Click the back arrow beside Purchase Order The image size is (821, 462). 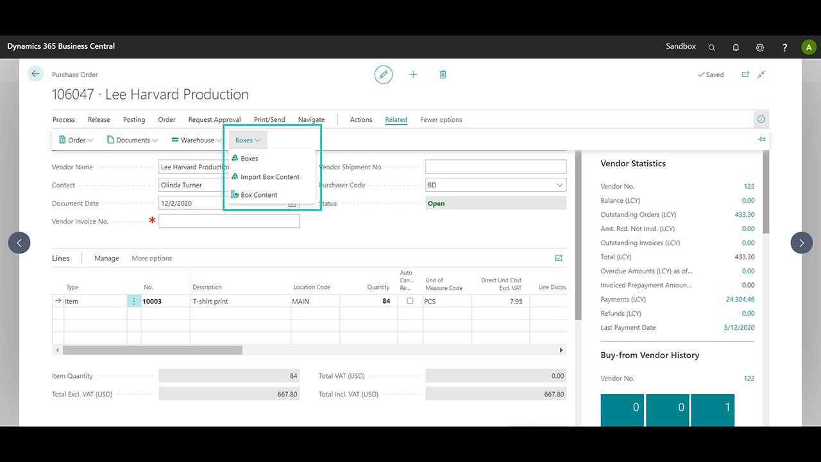click(x=35, y=74)
